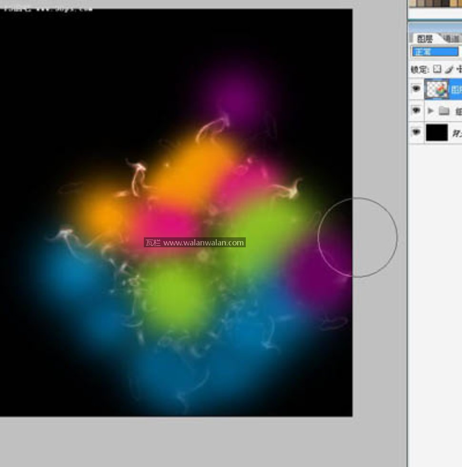Expand the layer group disclosure triangle
This screenshot has height=467, width=462.
(431, 111)
